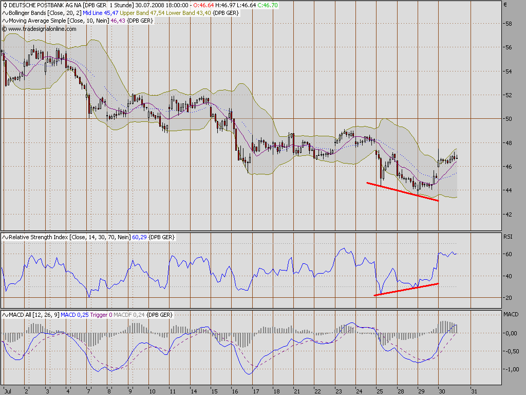
Task: Click the line icon beside Moving Average Simple
Action: tap(5, 21)
